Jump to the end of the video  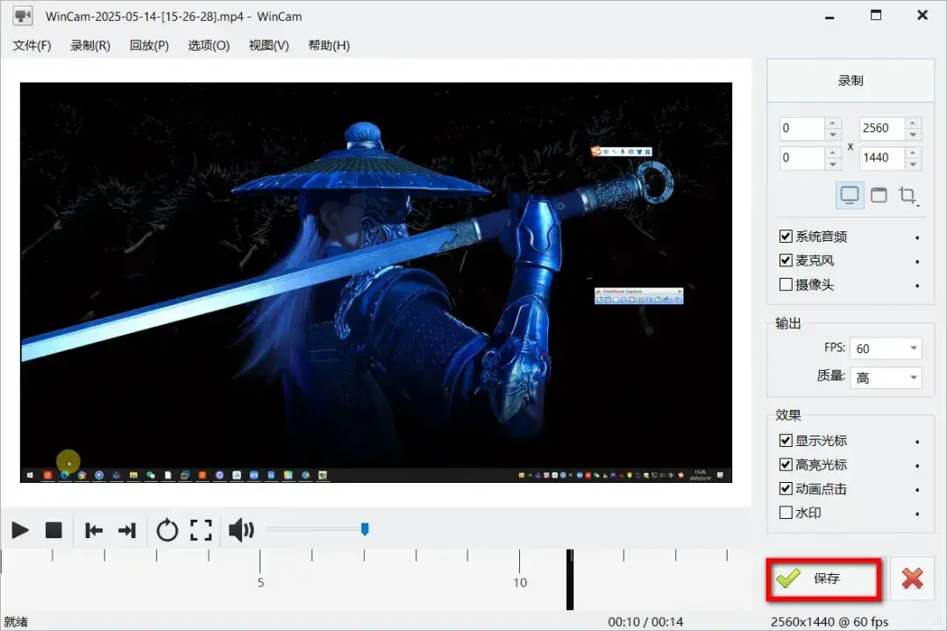(x=127, y=530)
